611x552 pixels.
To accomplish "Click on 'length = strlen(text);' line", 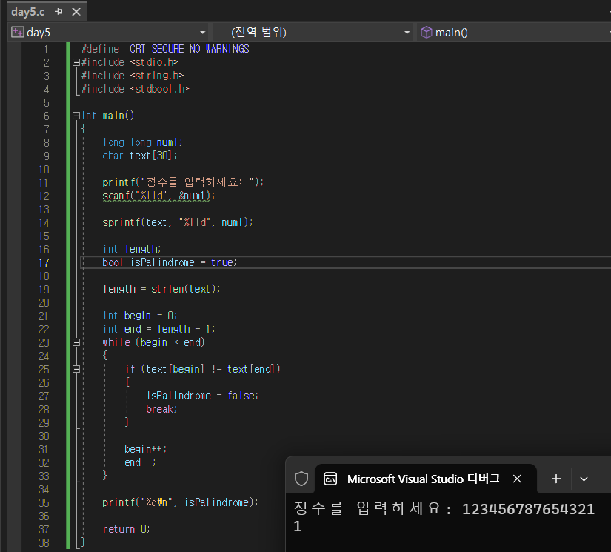I will coord(161,289).
